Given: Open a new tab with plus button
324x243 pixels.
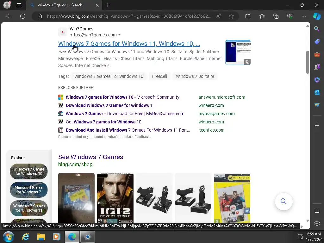Looking at the screenshot, I should [108, 5].
